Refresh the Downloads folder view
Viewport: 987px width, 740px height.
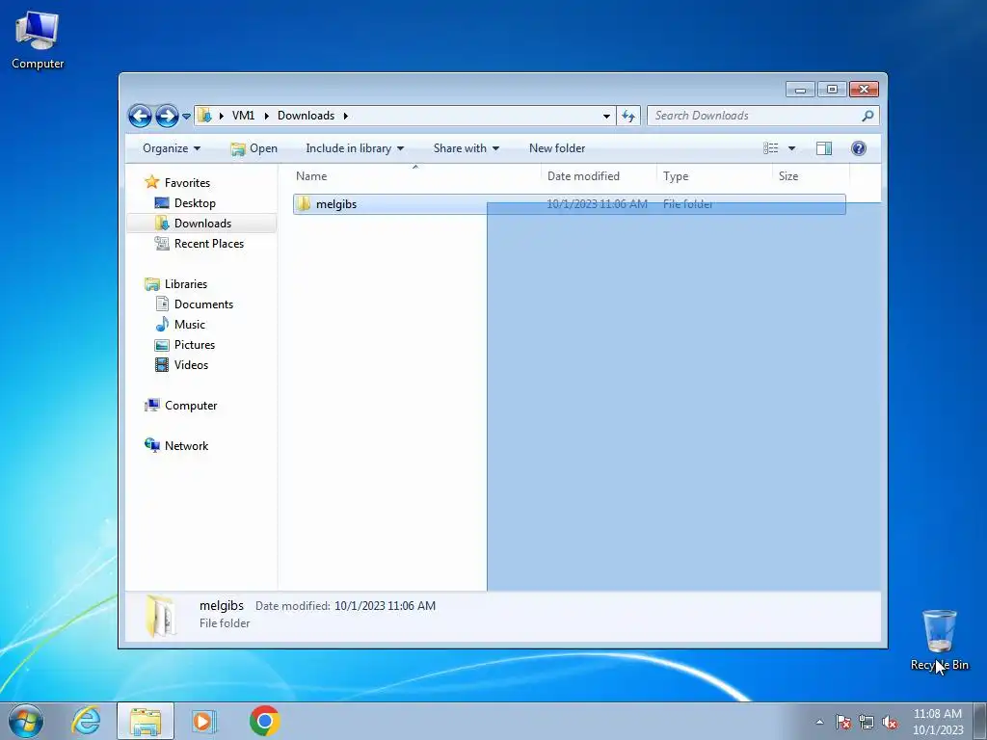click(x=628, y=116)
